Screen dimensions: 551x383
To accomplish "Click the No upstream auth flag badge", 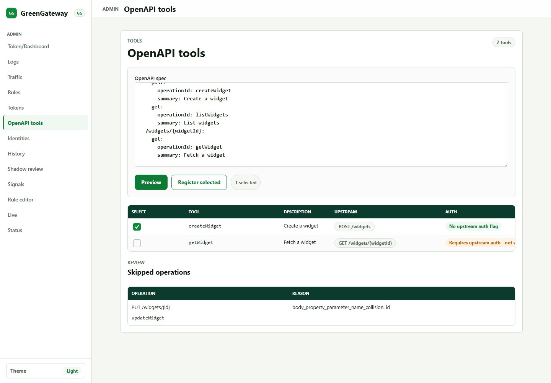I will pyautogui.click(x=473, y=226).
